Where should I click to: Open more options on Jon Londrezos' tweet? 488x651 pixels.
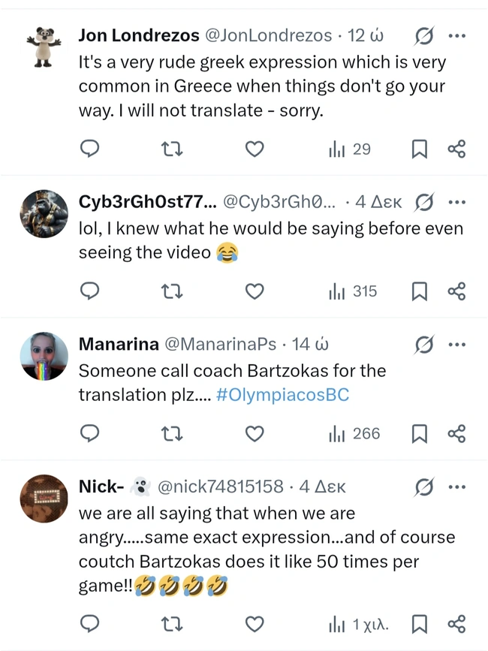(x=456, y=35)
